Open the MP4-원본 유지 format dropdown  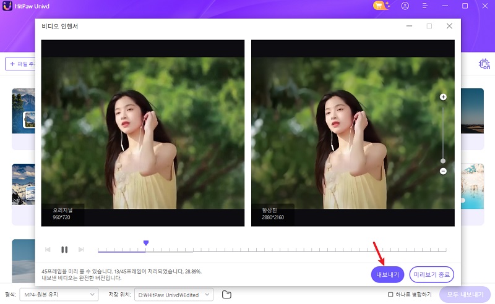click(x=59, y=295)
